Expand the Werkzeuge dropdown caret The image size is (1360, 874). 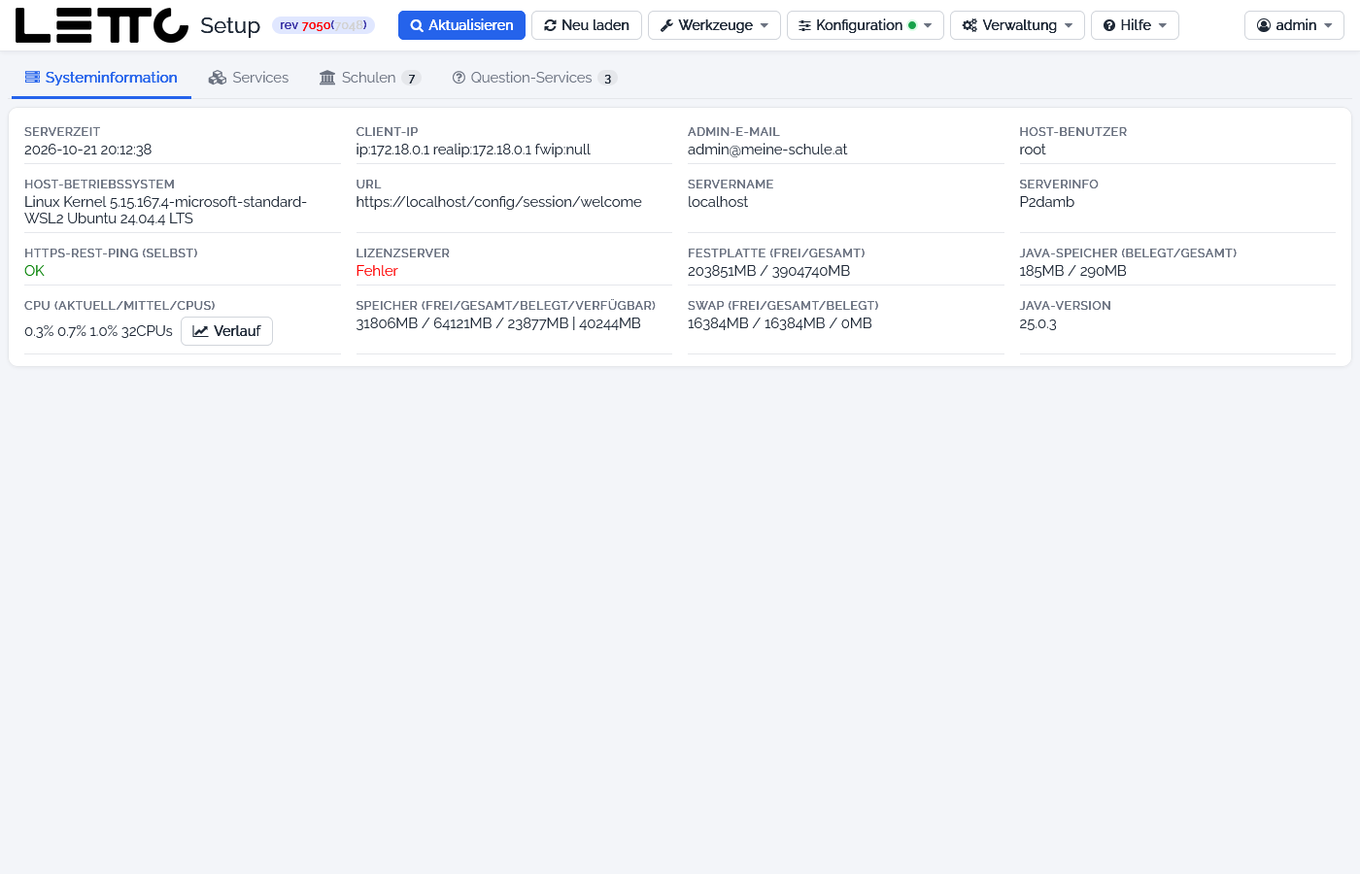pos(765,26)
